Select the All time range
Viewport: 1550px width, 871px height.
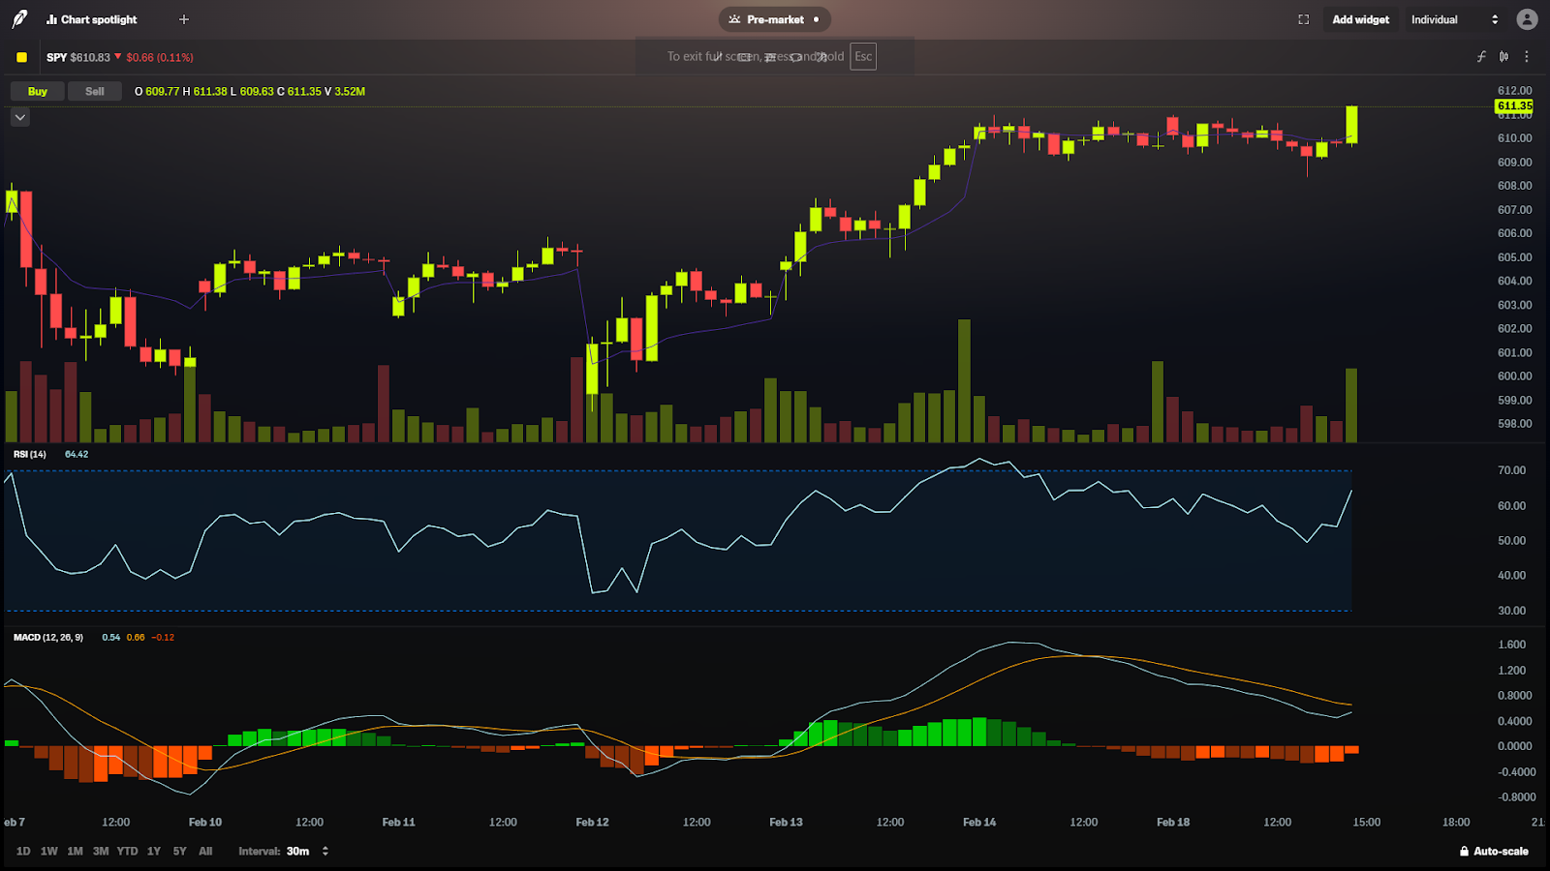click(205, 852)
